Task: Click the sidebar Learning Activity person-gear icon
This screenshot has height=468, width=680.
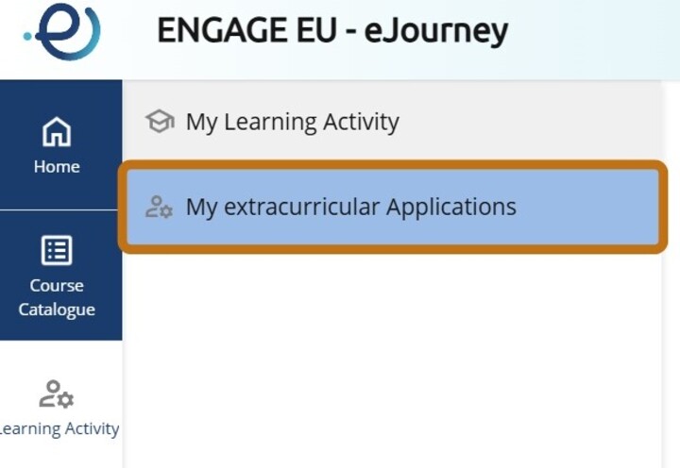Action: pos(57,393)
